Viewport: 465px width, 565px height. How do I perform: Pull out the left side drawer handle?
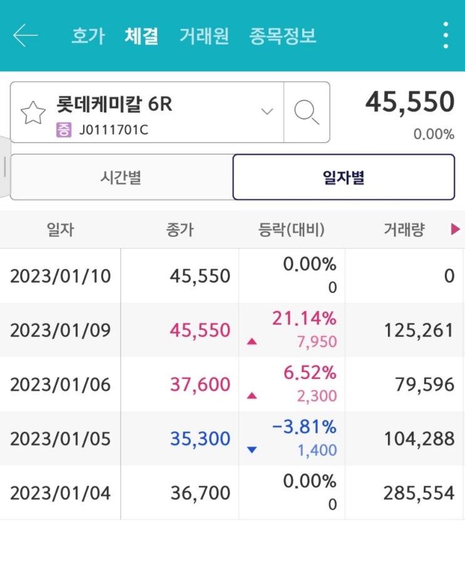click(x=5, y=166)
